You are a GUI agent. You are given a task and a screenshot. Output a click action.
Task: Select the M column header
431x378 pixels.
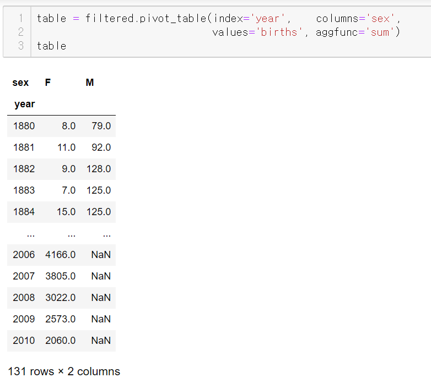(x=90, y=83)
